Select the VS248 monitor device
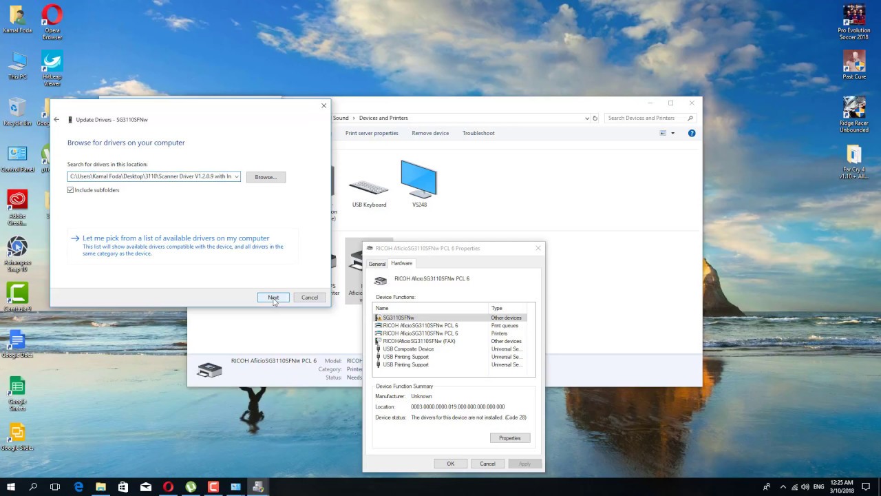The height and width of the screenshot is (496, 881). (x=419, y=184)
